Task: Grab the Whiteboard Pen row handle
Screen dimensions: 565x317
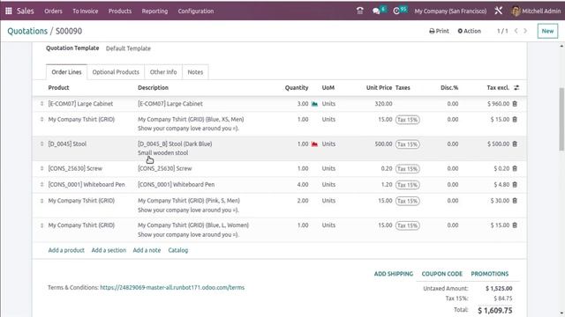Action: [x=41, y=184]
